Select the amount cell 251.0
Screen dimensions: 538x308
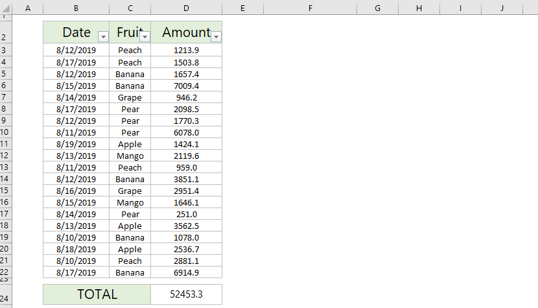187,215
